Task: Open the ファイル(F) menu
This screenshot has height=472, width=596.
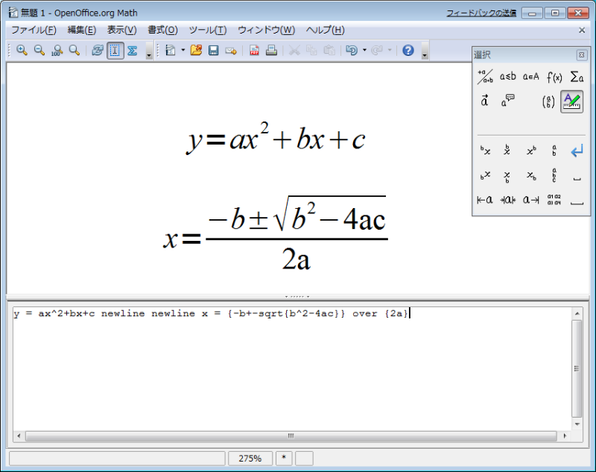Action: [34, 30]
